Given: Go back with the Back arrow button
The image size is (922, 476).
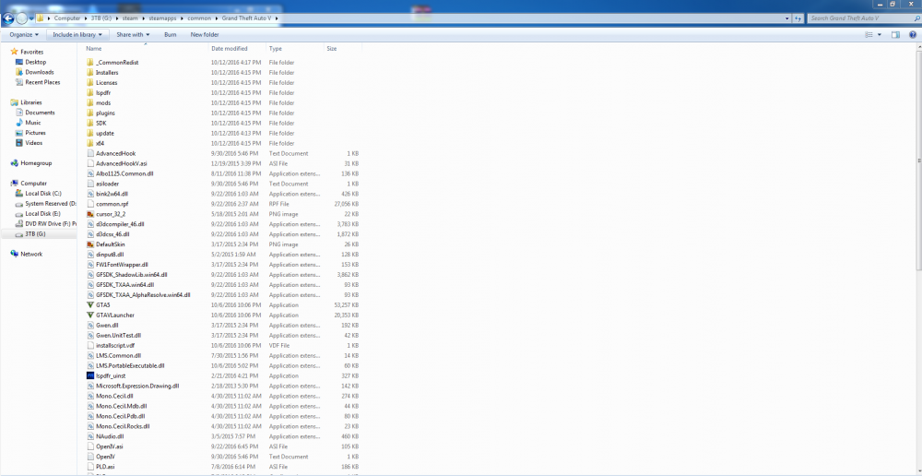Looking at the screenshot, I should [8, 18].
